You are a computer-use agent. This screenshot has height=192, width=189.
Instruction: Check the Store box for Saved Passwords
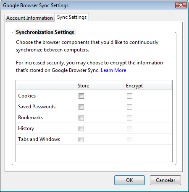(x=81, y=107)
